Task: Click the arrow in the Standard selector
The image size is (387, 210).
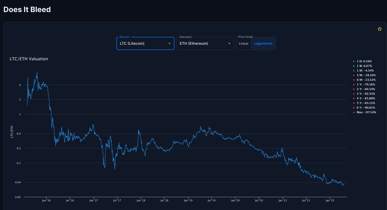Action: coord(229,44)
